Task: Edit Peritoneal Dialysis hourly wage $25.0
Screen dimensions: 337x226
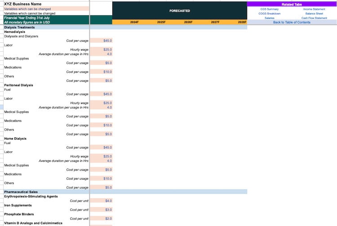Action: (101, 103)
